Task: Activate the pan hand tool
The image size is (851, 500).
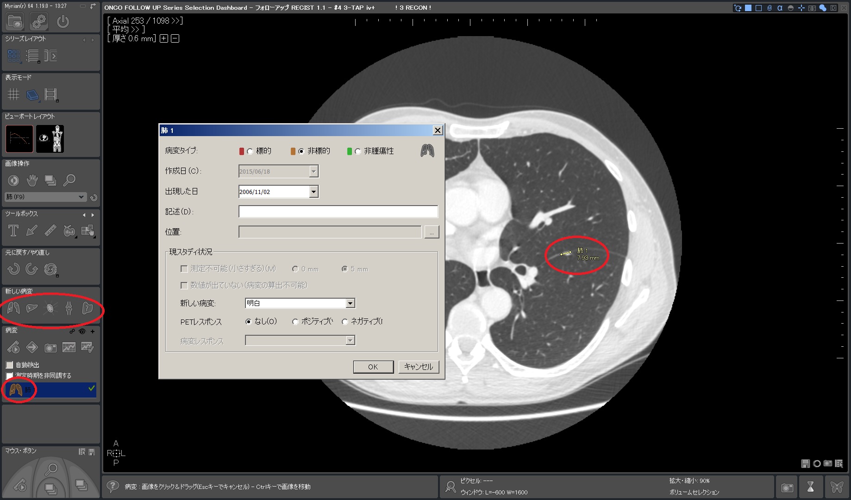Action: (32, 180)
